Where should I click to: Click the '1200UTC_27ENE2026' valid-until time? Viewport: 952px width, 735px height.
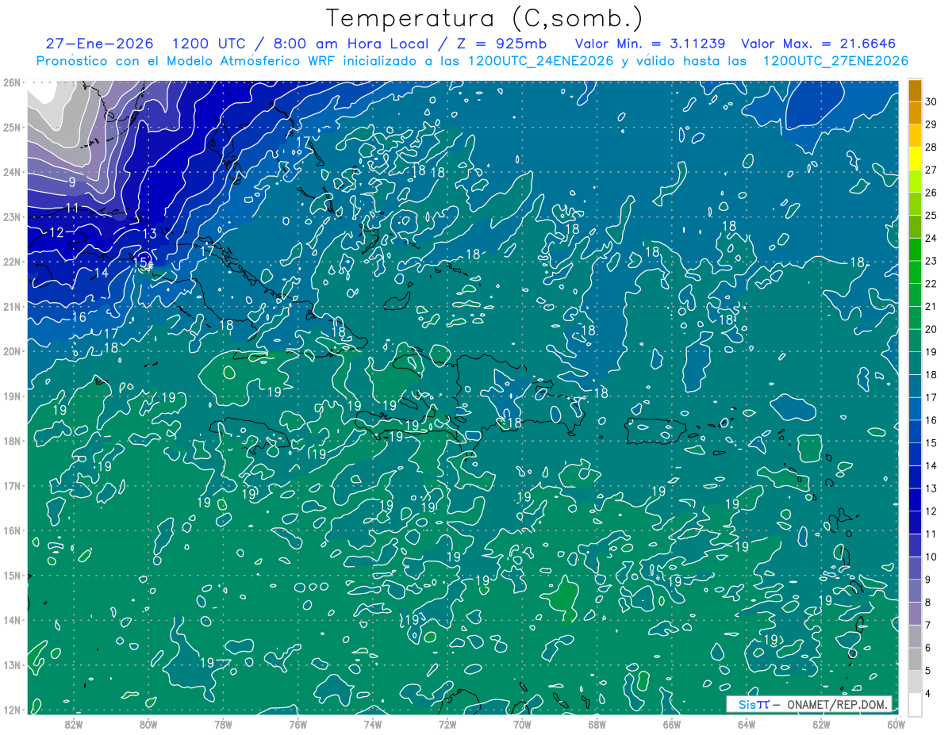(835, 61)
